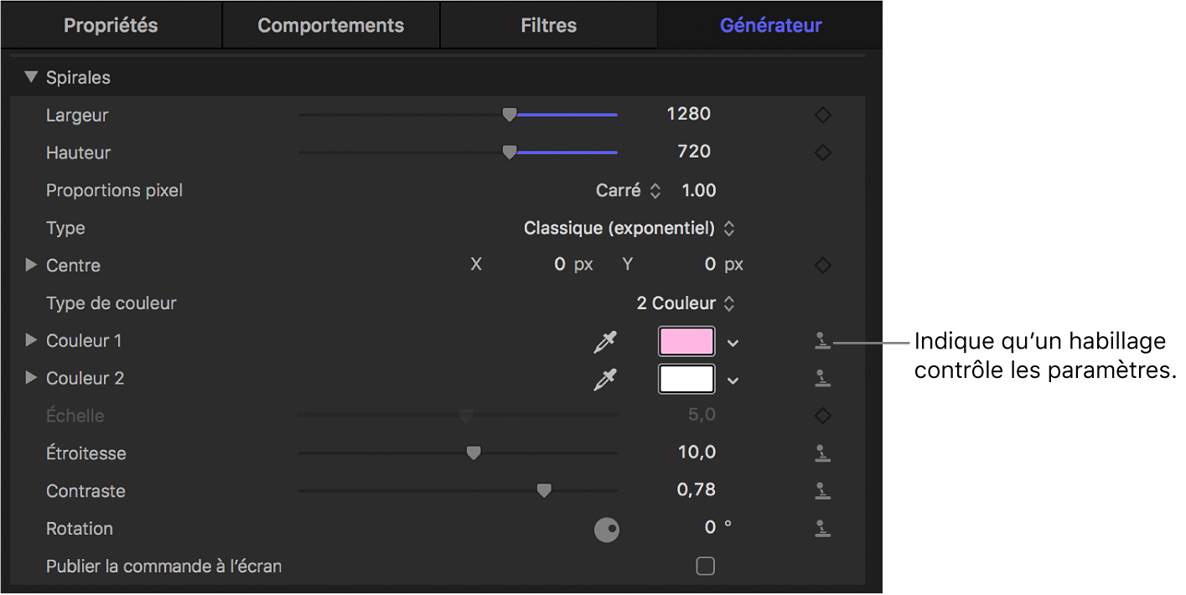Switch to the Propriétés tab

111,25
